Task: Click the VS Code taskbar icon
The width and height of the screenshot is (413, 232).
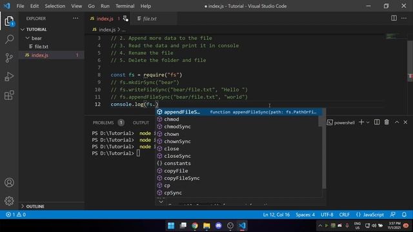Action: coord(243,226)
